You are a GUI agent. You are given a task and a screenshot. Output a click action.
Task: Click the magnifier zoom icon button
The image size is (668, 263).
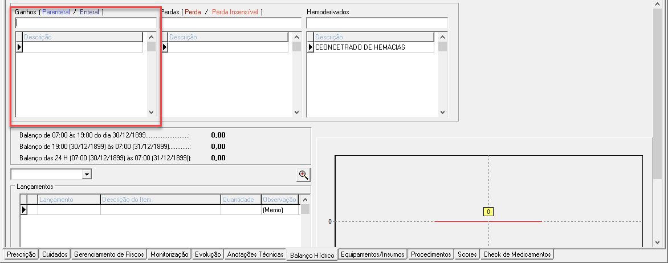point(303,175)
